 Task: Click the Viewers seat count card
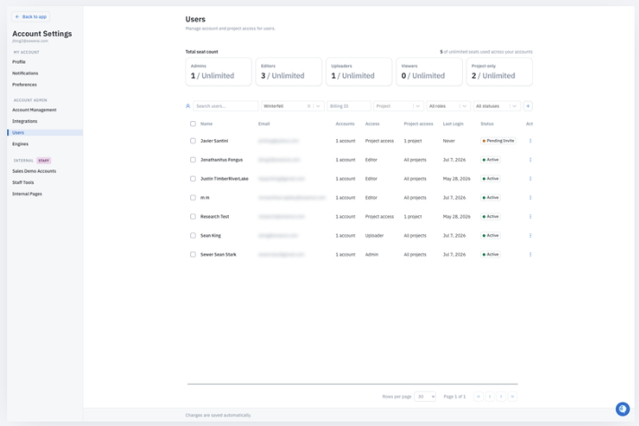coord(429,72)
